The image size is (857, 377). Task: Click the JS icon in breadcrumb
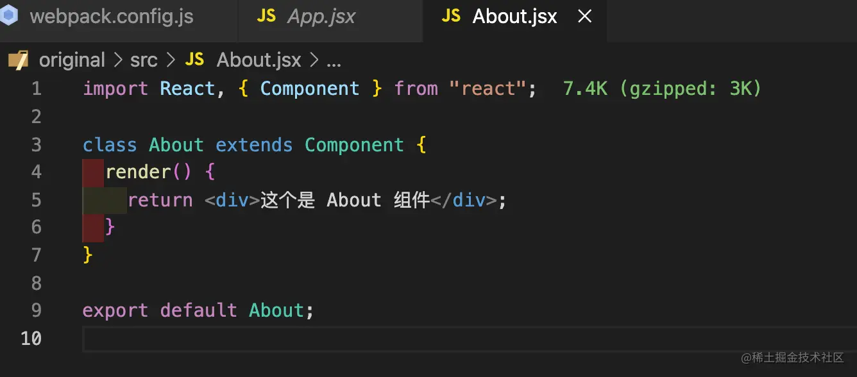(194, 60)
